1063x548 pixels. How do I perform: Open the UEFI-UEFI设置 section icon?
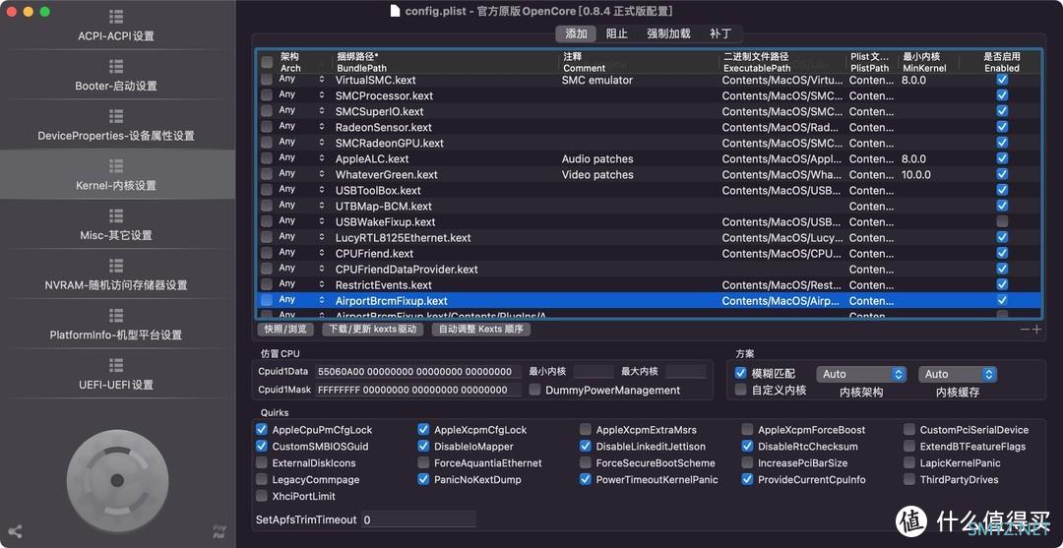tap(116, 365)
